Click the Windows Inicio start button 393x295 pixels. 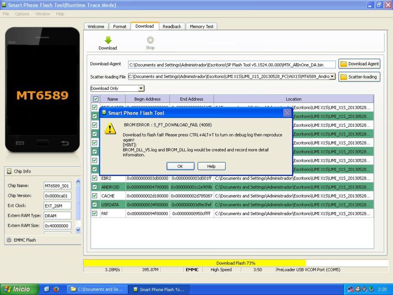pos(20,289)
